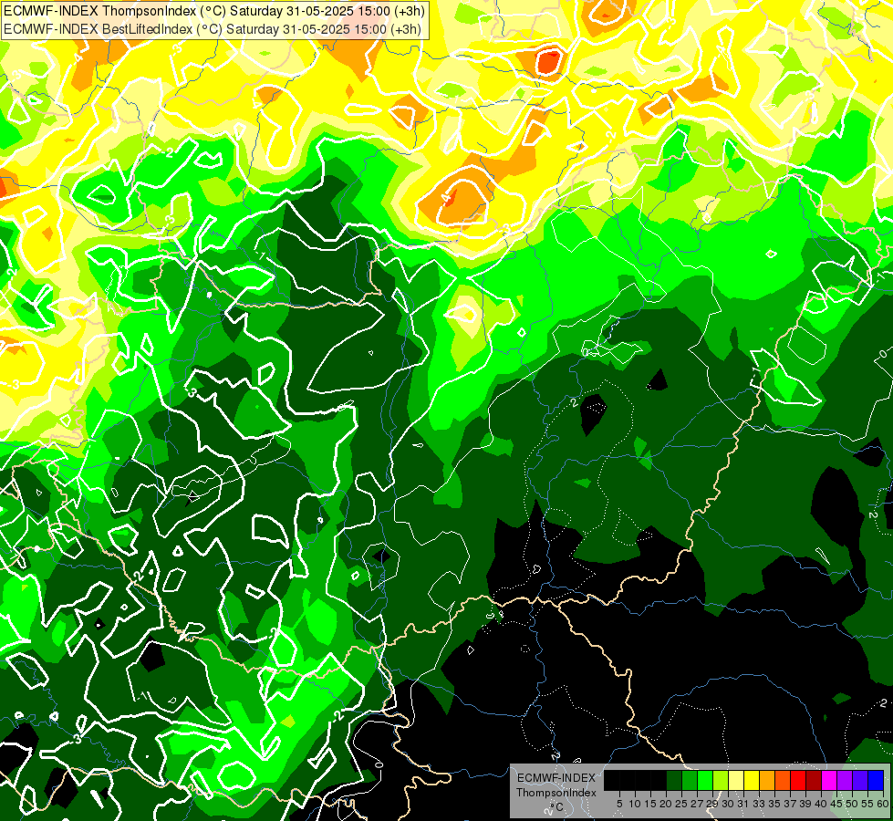Click the legend value 33

(759, 804)
